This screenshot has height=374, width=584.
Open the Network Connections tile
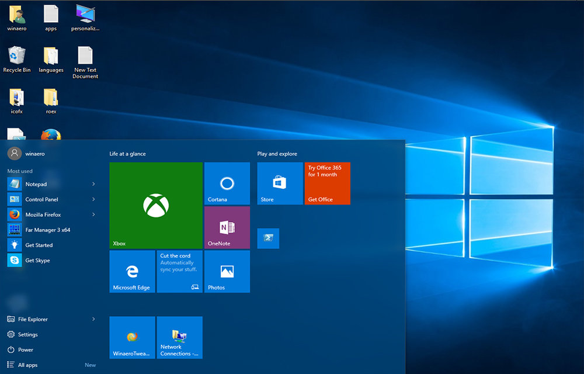179,337
